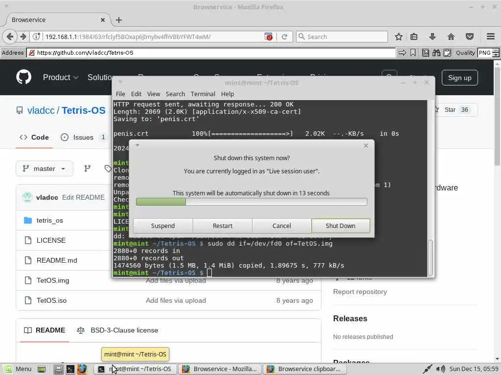The height and width of the screenshot is (375, 501).
Task: Open terminal Help menu
Action: (228, 94)
